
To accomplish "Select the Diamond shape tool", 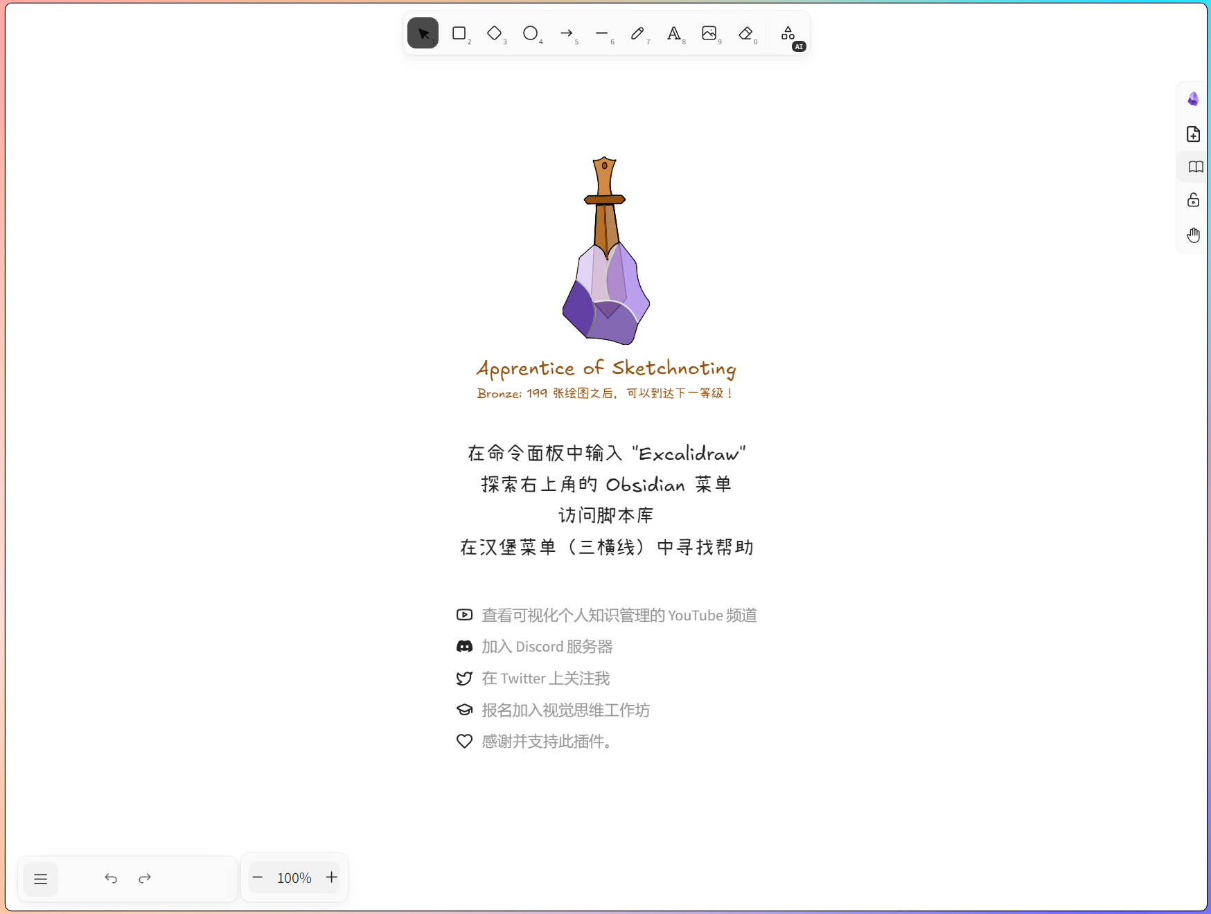I will coord(494,33).
